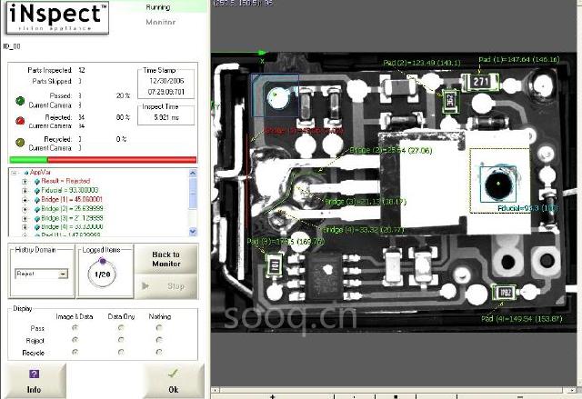The image size is (582, 399).
Task: Collapse the AppVar tree root
Action: tap(14, 172)
